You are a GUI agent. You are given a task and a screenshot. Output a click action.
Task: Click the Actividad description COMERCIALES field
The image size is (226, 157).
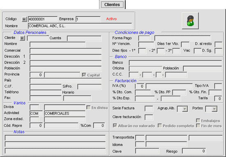(65, 114)
